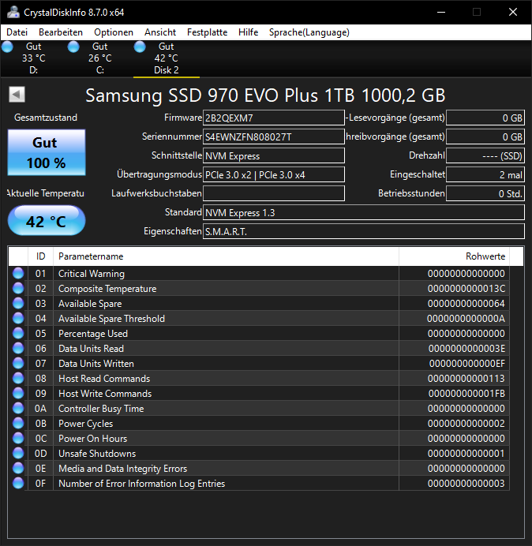Click the Betriebsstunden value 0 Std.
This screenshot has height=546, width=532.
pos(485,193)
